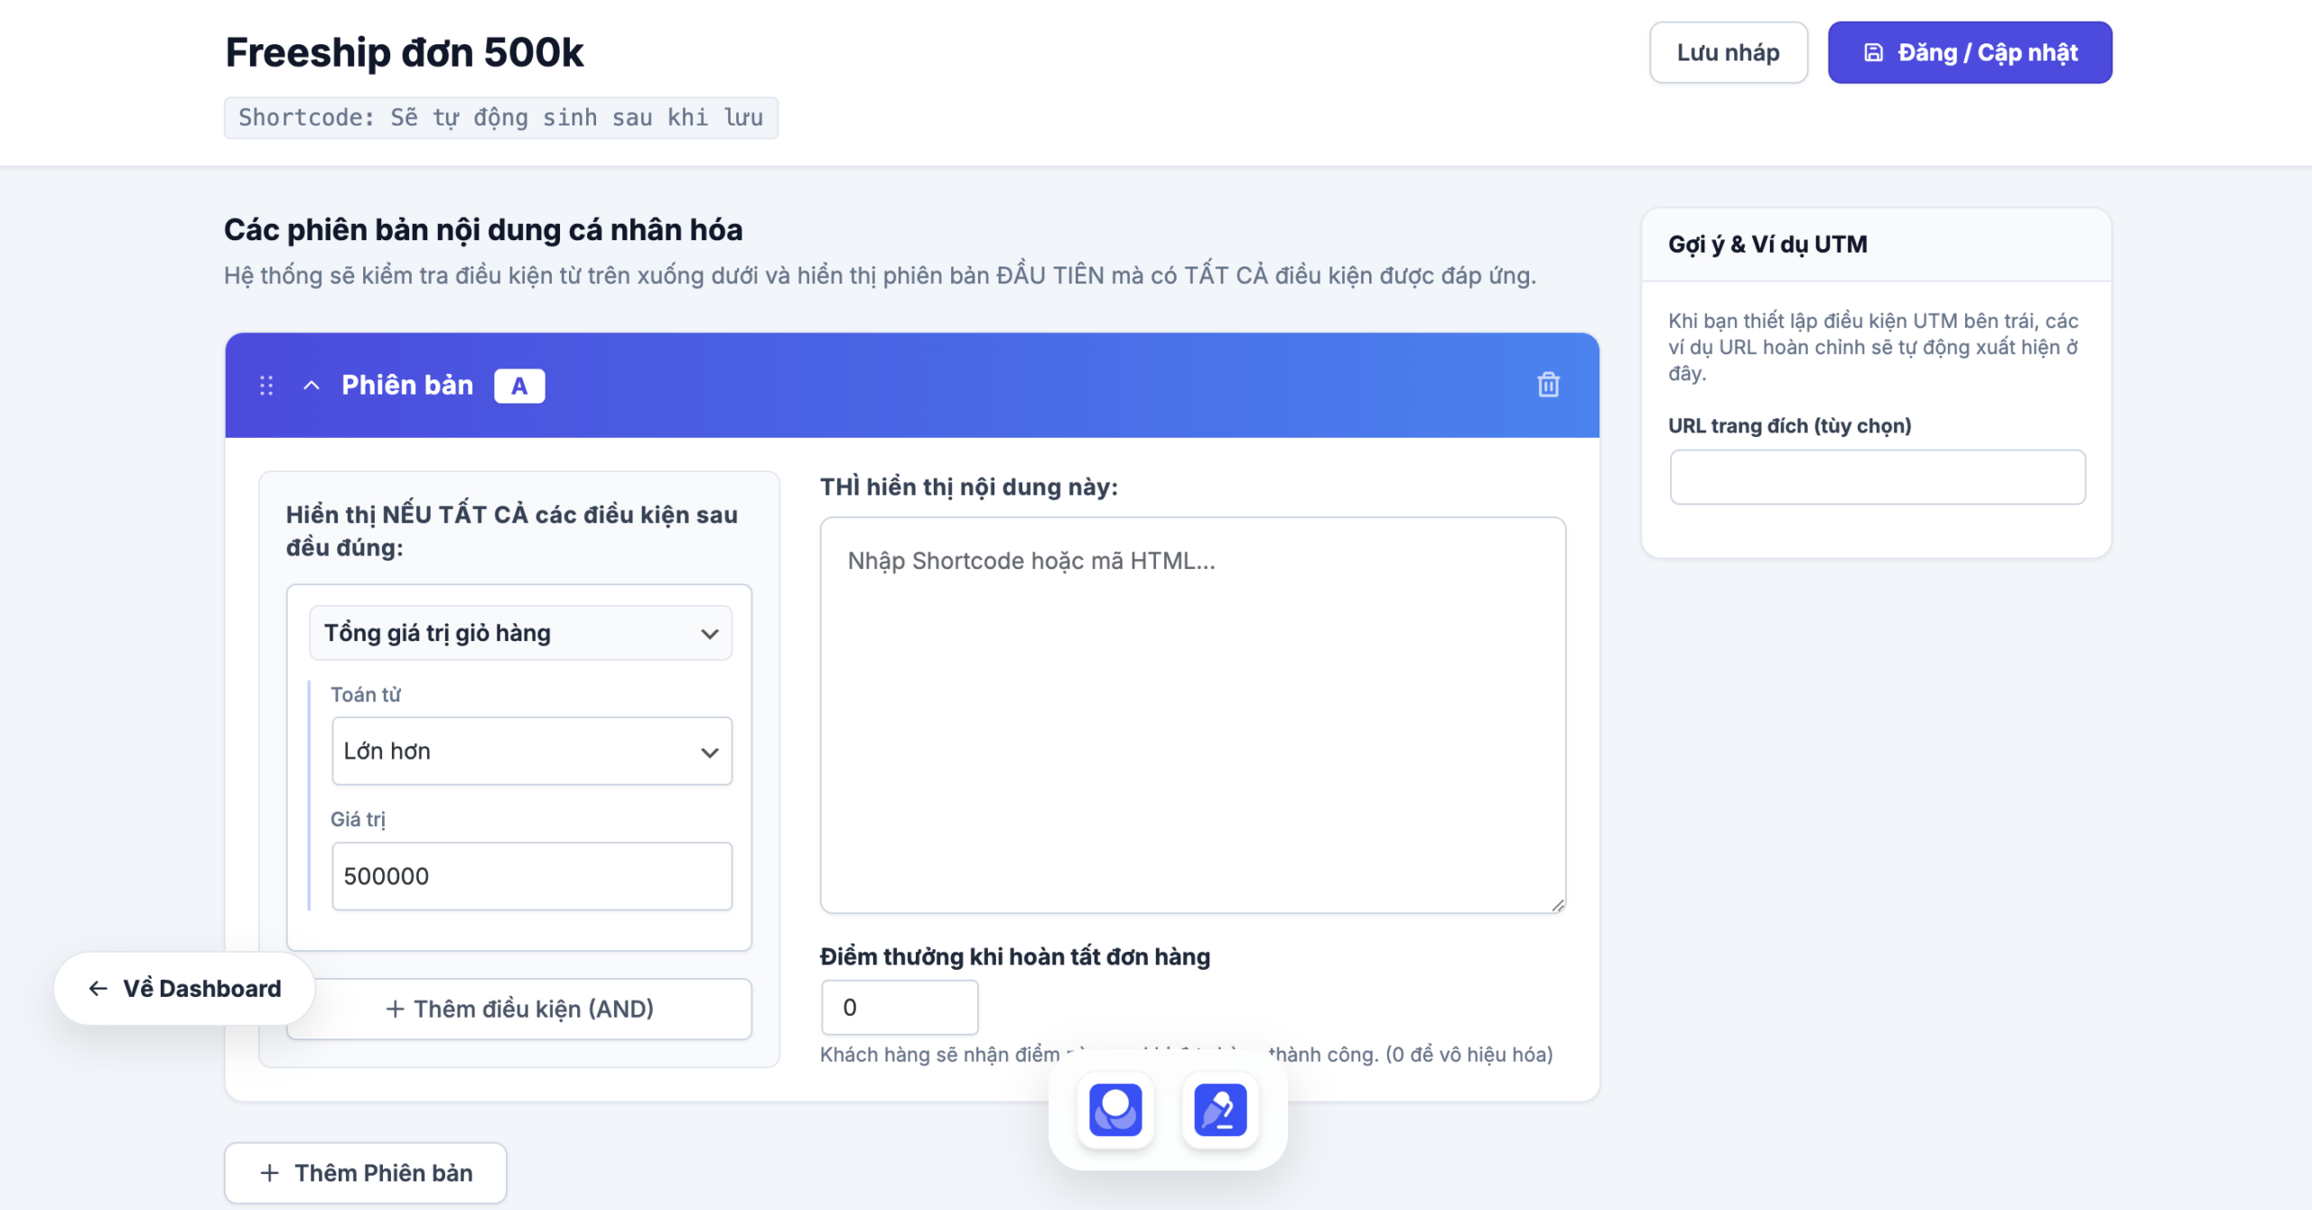Open the Tổng giá trị giỏ hàng dropdown
This screenshot has width=2312, height=1210.
click(521, 633)
